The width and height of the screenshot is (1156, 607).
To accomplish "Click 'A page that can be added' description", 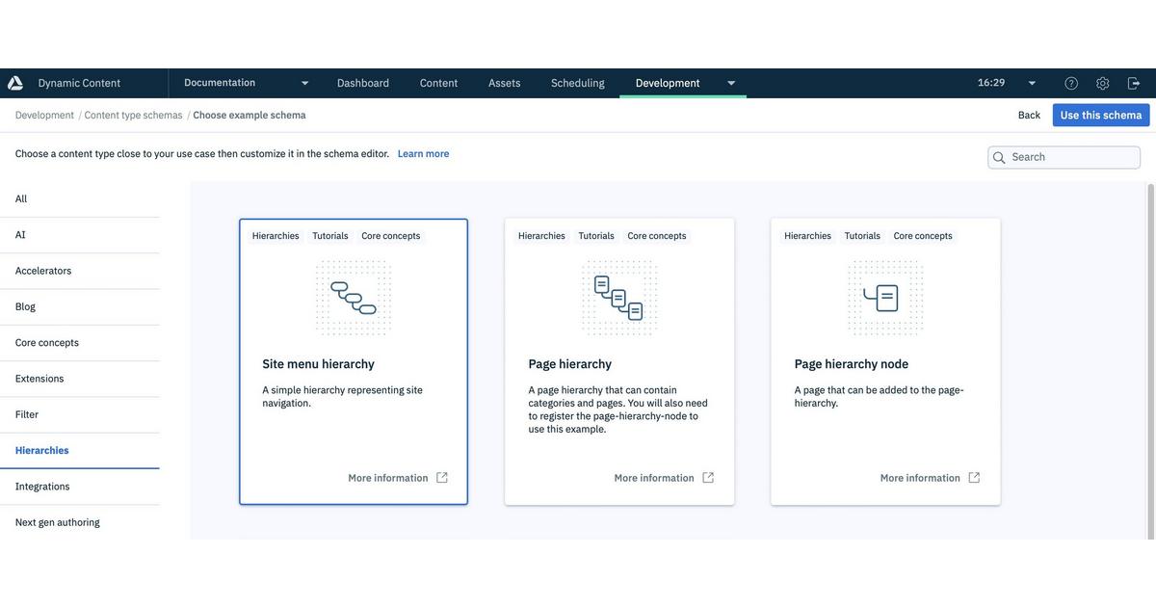I will point(879,397).
